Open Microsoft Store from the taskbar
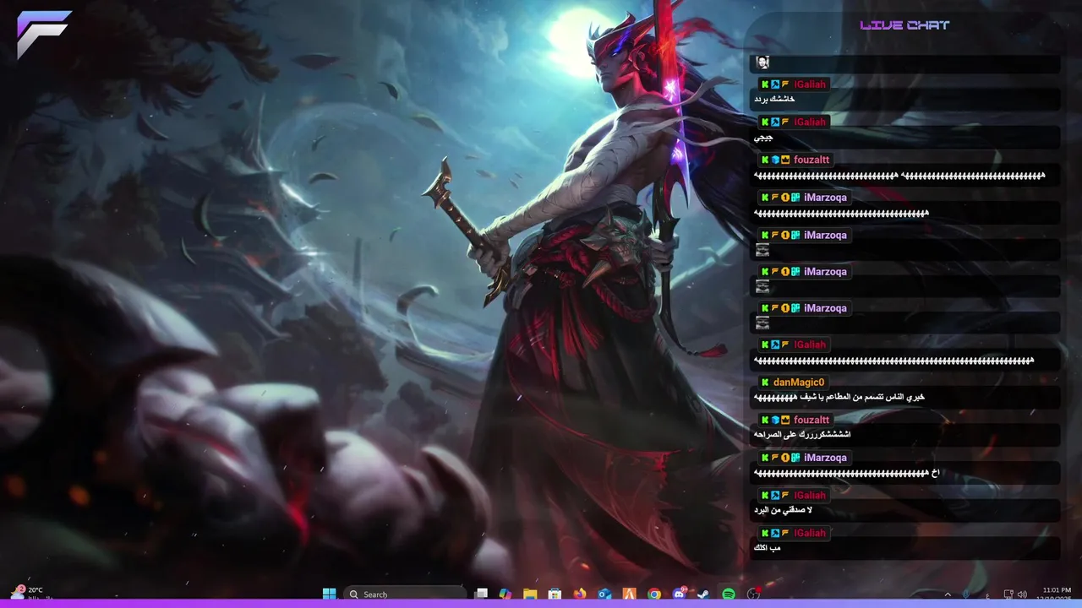The width and height of the screenshot is (1082, 608). (555, 594)
